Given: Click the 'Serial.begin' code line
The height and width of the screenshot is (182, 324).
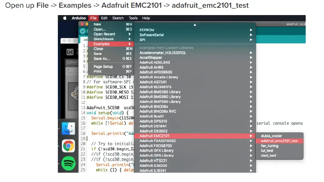Looking at the screenshot, I should [x=113, y=118].
